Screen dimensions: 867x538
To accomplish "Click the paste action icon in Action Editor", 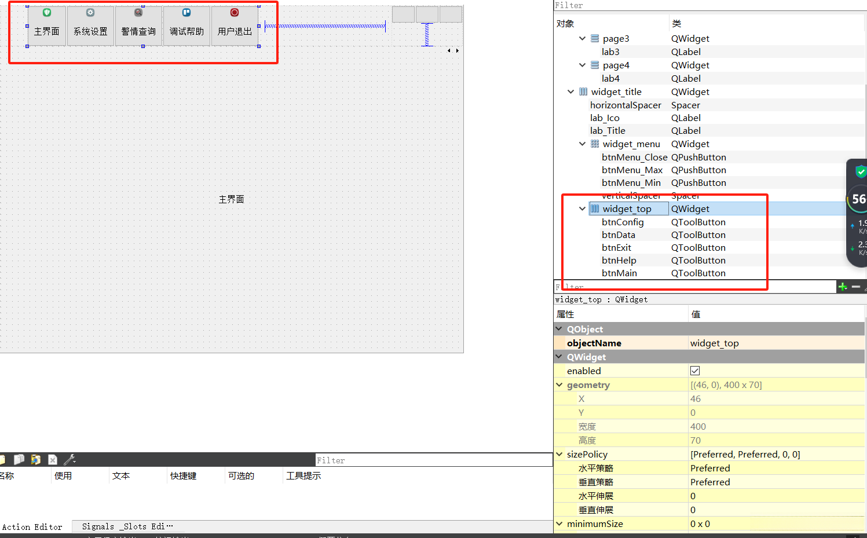I will coord(36,460).
